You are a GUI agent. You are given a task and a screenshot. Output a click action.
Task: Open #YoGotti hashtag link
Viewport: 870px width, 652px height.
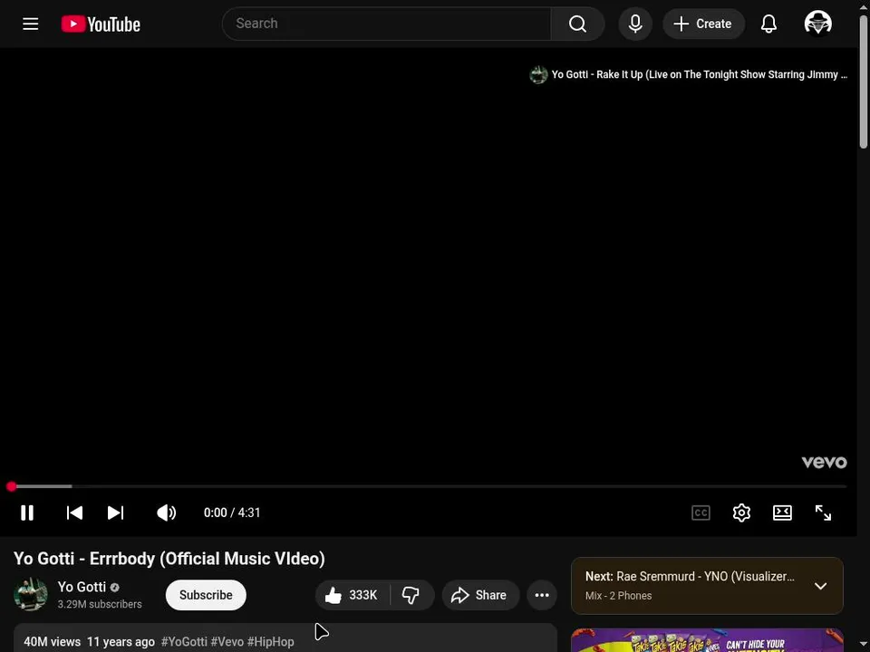[x=184, y=641]
